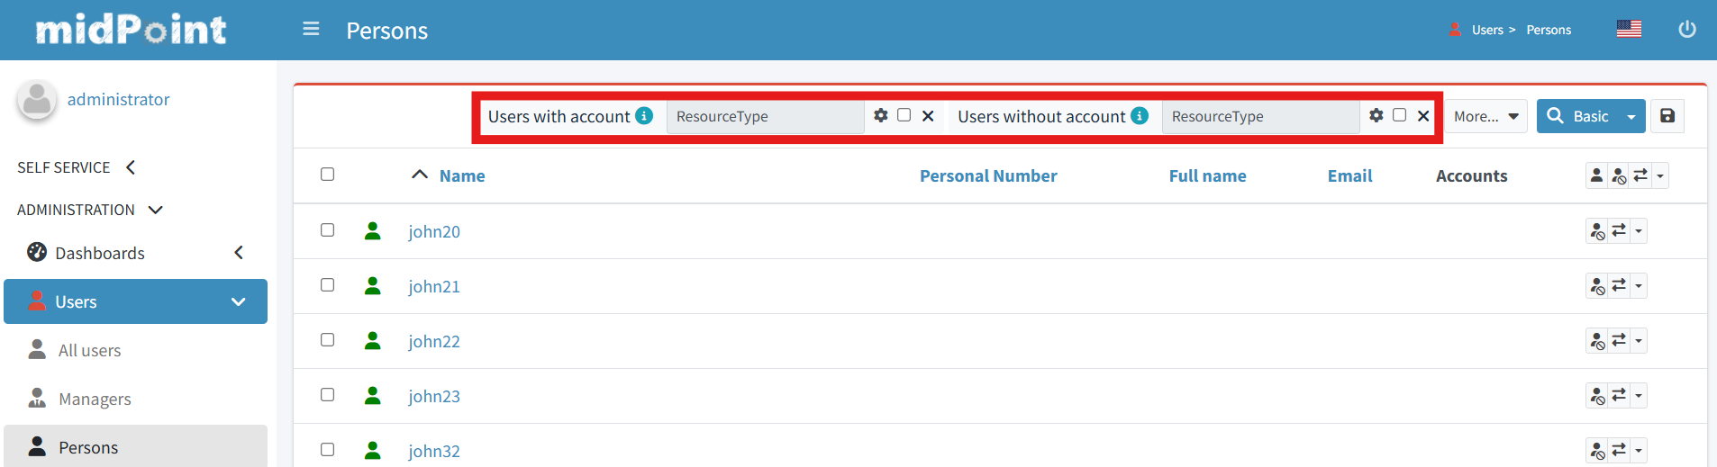Image resolution: width=1717 pixels, height=467 pixels.
Task: Click the hamburger menu toggle icon
Action: [x=311, y=30]
